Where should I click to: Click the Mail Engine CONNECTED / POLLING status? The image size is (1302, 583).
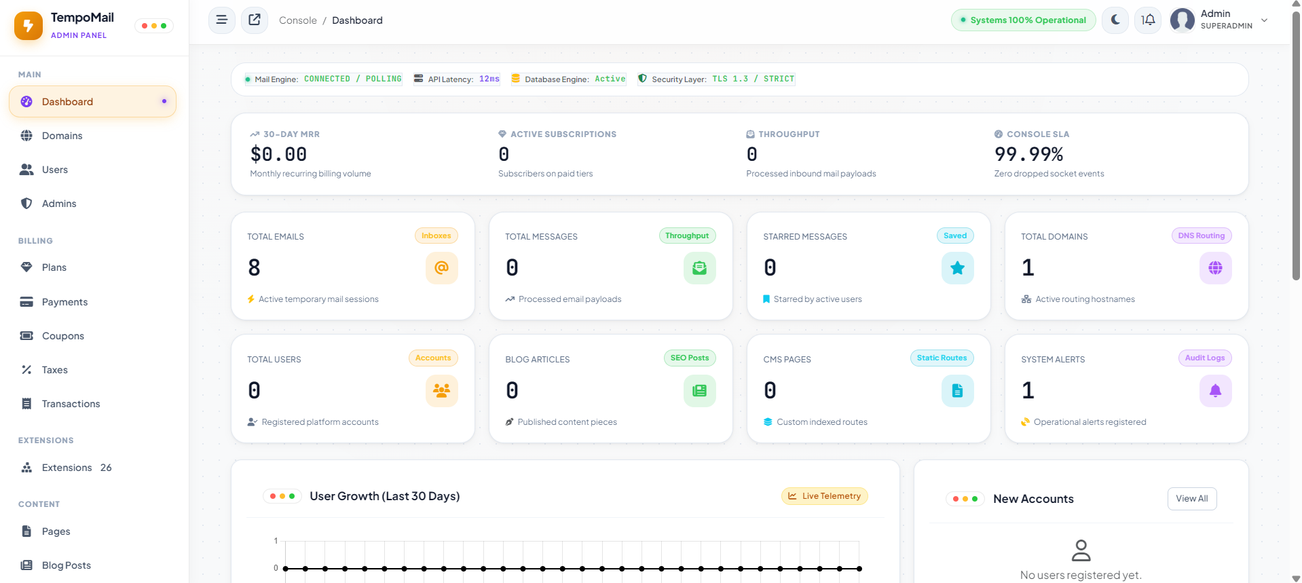(324, 79)
